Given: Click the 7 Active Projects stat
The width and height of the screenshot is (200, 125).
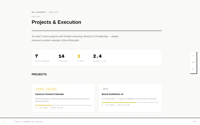Looking at the screenshot, I should tap(42, 58).
